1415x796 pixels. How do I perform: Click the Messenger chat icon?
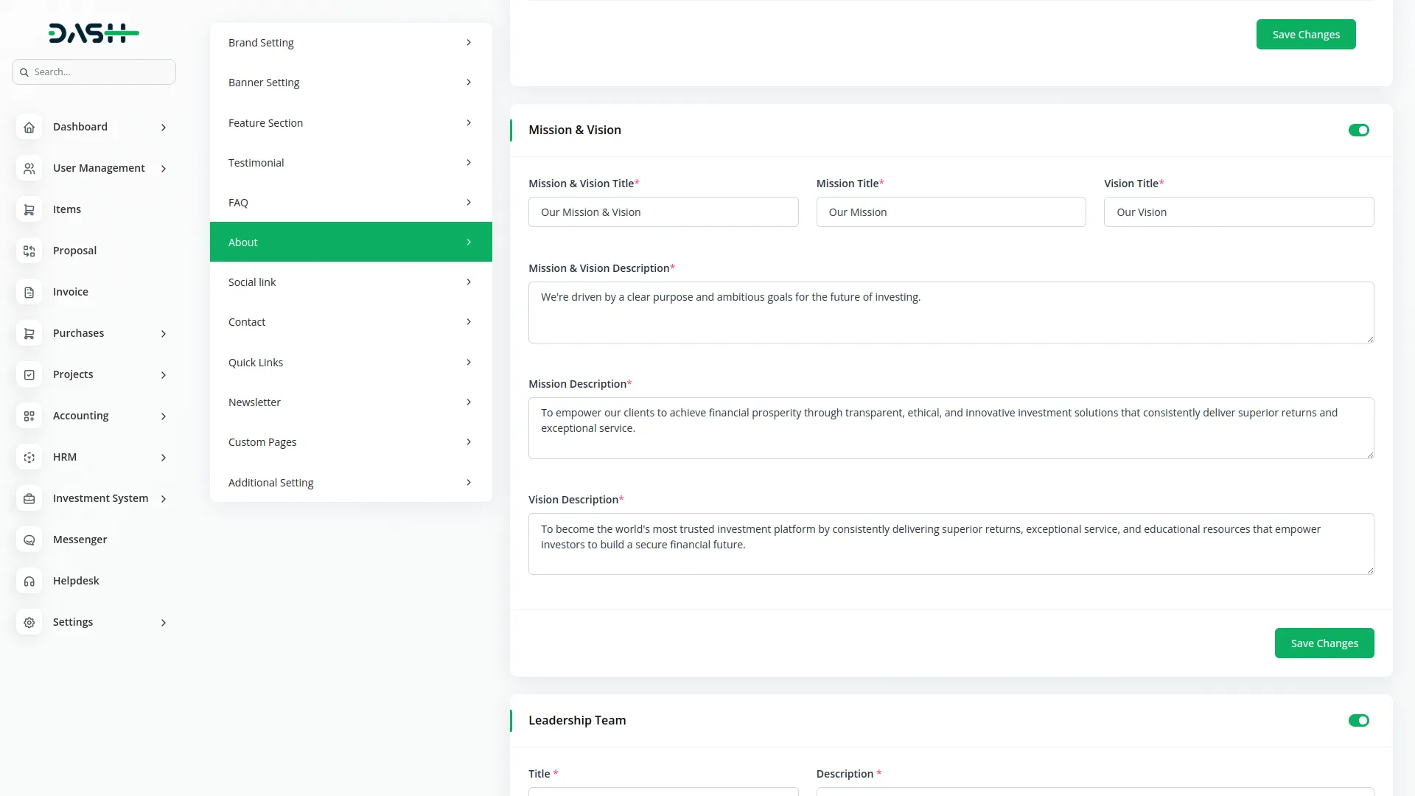(29, 540)
